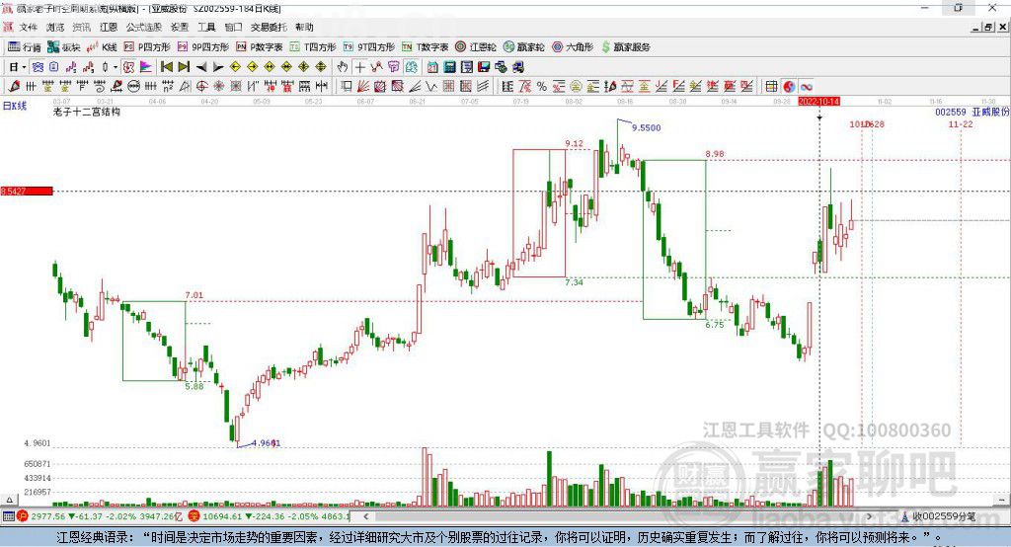Click the 4.9601 low price annotation

[x=266, y=443]
